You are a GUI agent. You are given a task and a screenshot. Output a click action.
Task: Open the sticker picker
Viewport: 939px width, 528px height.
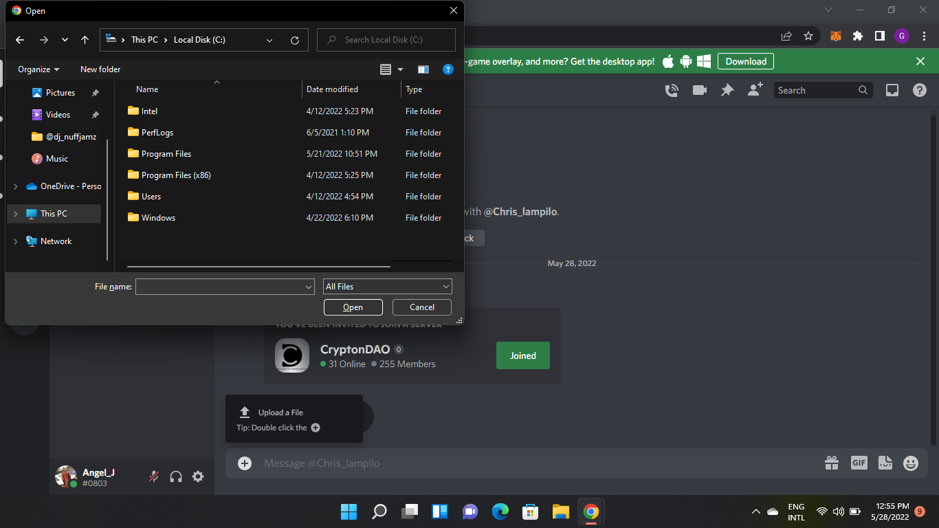point(885,463)
